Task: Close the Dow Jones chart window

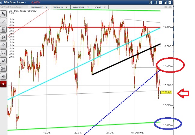Action: [170, 2]
